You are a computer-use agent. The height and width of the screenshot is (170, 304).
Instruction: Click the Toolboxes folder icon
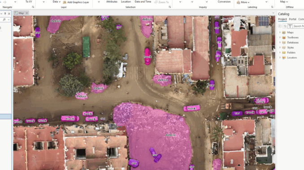point(284,37)
